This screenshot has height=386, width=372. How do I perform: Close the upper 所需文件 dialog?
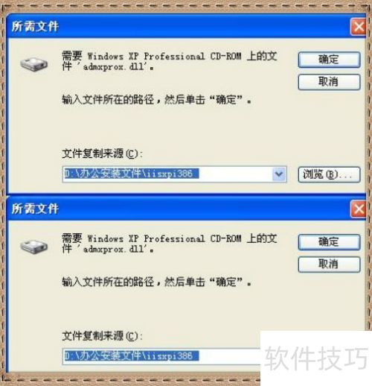[x=359, y=27]
